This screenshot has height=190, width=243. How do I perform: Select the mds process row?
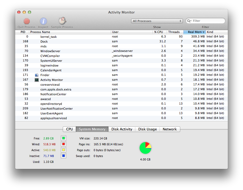click(x=121, y=46)
